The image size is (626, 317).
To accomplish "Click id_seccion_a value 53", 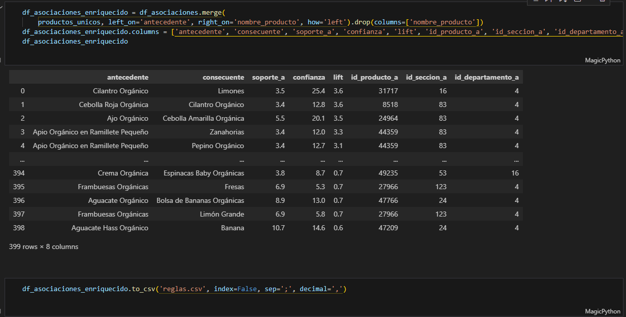I will point(443,173).
